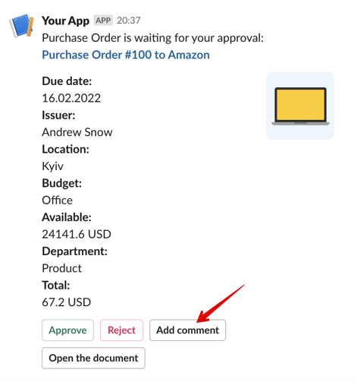The height and width of the screenshot is (382, 357).
Task: Click the 20:37 message timestamp
Action: 129,21
